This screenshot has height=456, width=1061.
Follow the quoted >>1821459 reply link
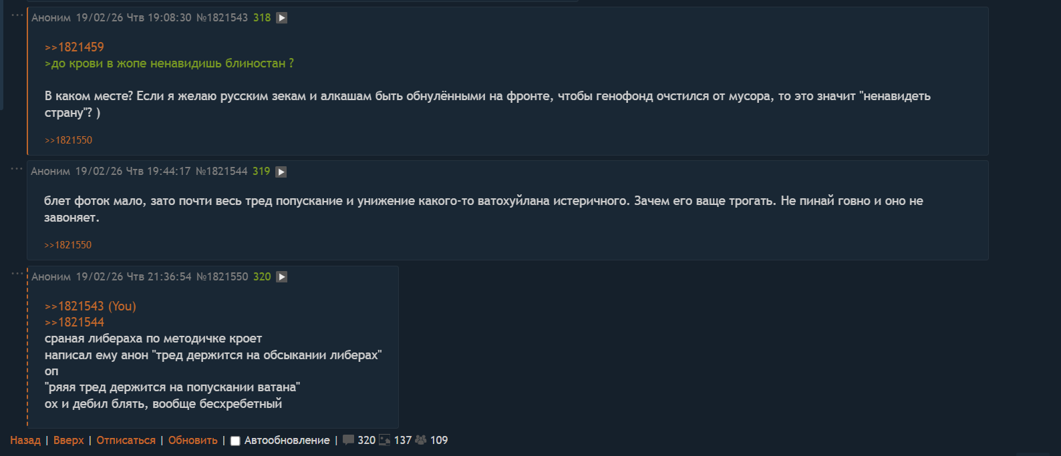[x=74, y=47]
